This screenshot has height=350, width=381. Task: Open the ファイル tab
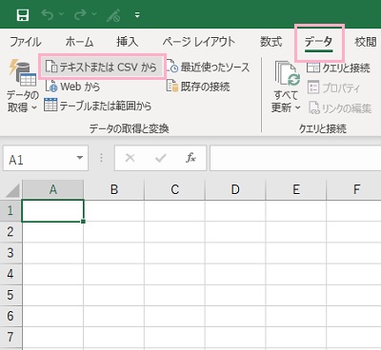[26, 42]
